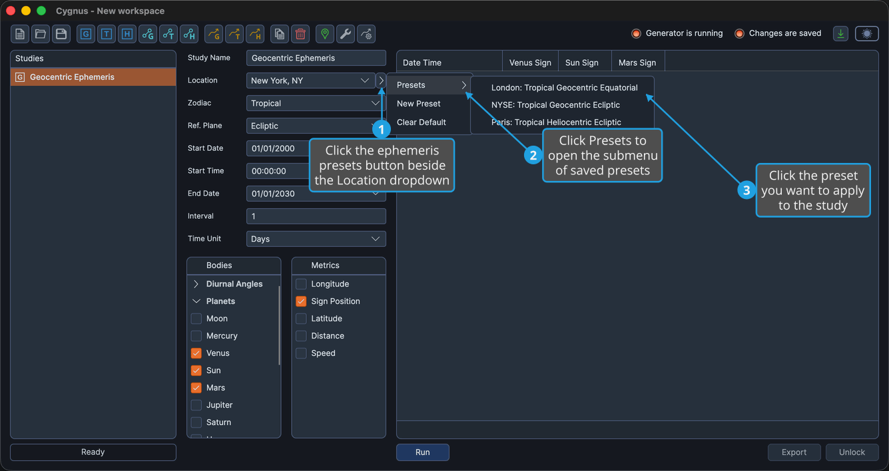Open the Location dropdown showing New York, NY
Image resolution: width=889 pixels, height=471 pixels.
point(311,80)
